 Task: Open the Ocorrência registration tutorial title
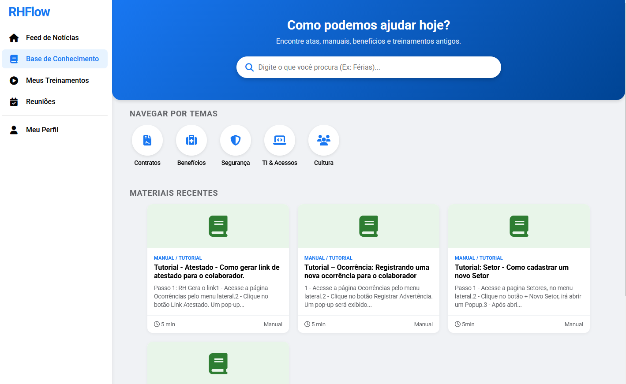click(367, 271)
